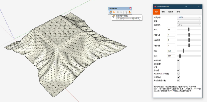This screenshot has height=103, width=207.
Task: Click the Z-axis wind slider handle
Action: tap(189, 45)
